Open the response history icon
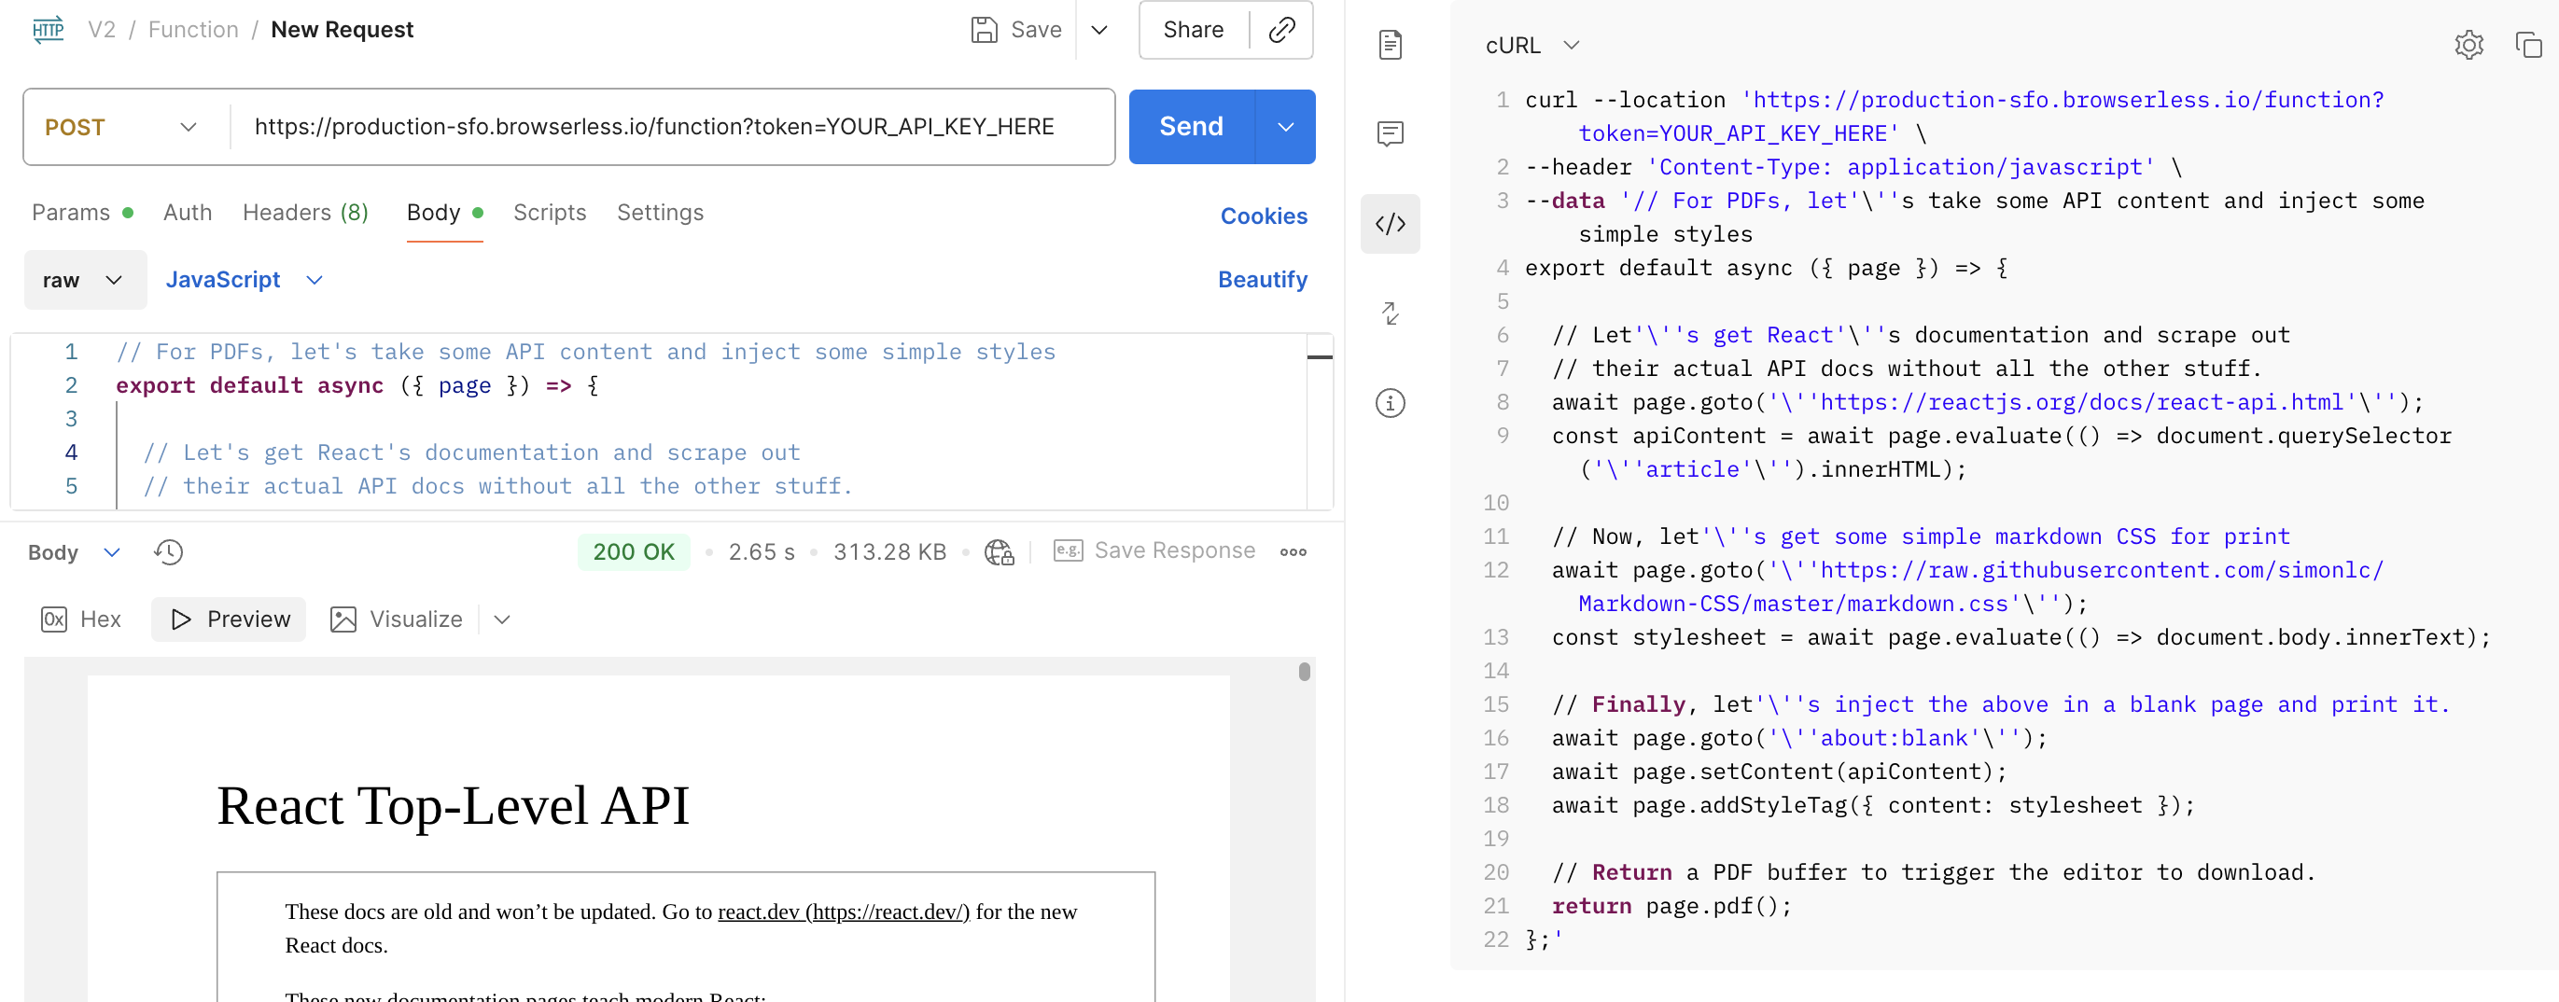Viewport: 2559px width, 1002px height. point(168,552)
